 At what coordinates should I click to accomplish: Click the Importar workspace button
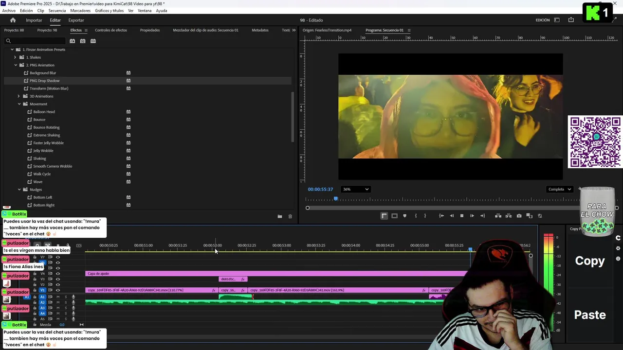tap(34, 20)
